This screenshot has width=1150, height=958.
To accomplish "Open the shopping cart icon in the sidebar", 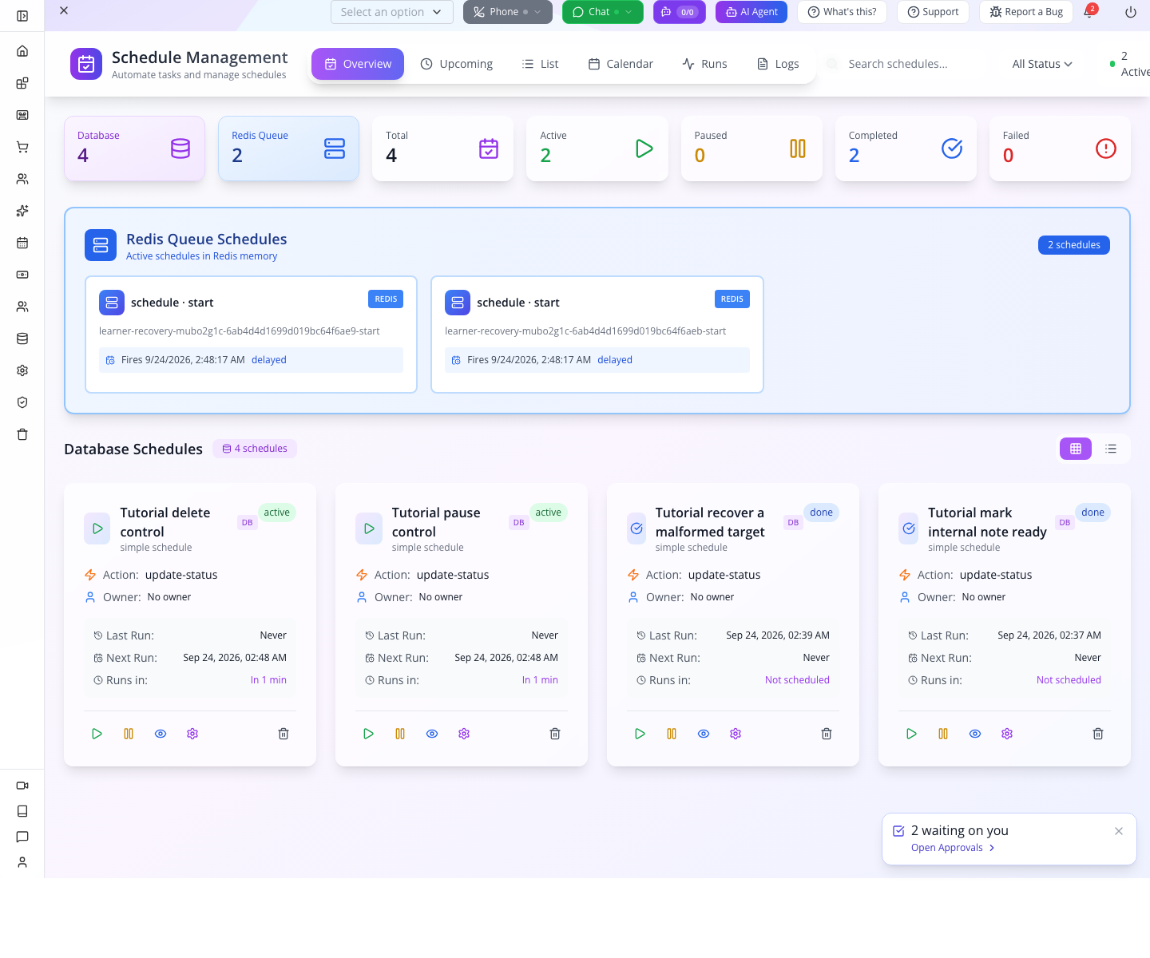I will [x=22, y=147].
